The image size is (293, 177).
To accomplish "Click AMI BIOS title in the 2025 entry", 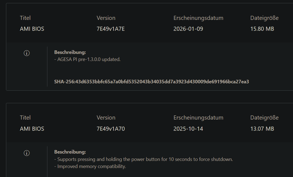I will coord(32,129).
